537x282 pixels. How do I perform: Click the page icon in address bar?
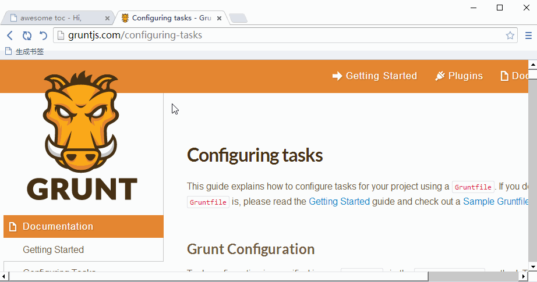(61, 35)
